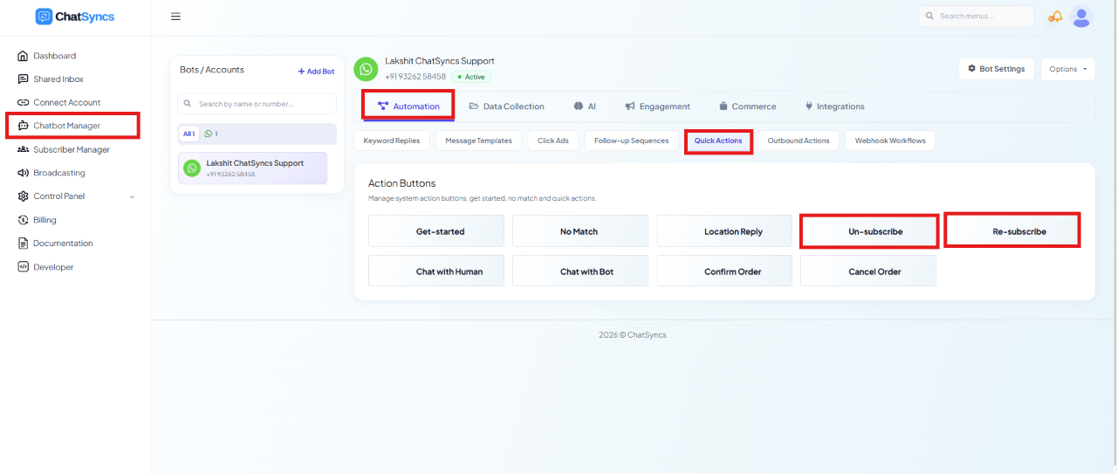Image resolution: width=1117 pixels, height=474 pixels.
Task: Open the Options dropdown
Action: click(x=1067, y=69)
